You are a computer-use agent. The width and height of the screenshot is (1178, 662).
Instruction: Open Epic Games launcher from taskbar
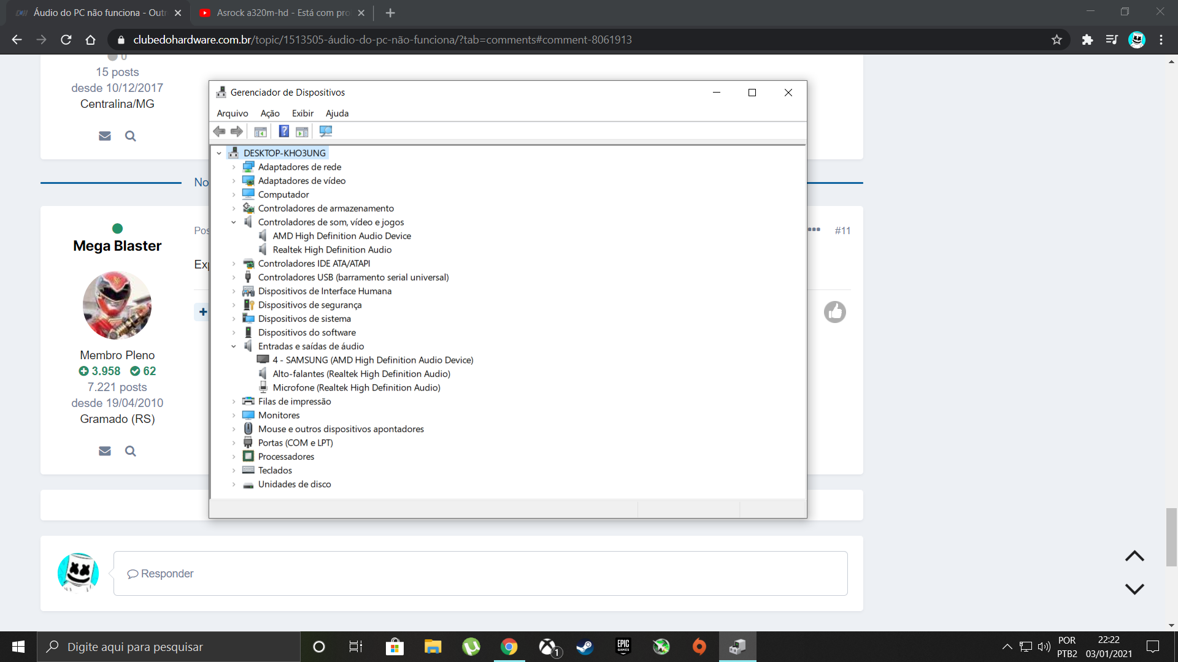coord(623,647)
